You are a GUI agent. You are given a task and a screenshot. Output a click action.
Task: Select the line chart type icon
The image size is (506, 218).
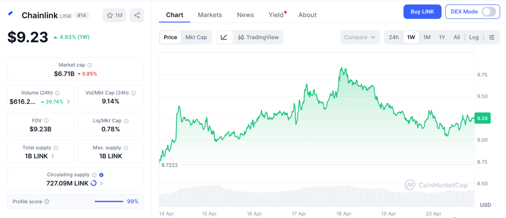click(224, 37)
